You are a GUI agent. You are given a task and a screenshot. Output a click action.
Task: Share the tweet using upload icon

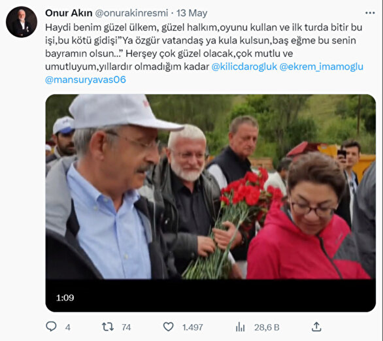316,327
